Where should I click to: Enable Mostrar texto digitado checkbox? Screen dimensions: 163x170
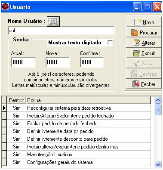point(110,43)
